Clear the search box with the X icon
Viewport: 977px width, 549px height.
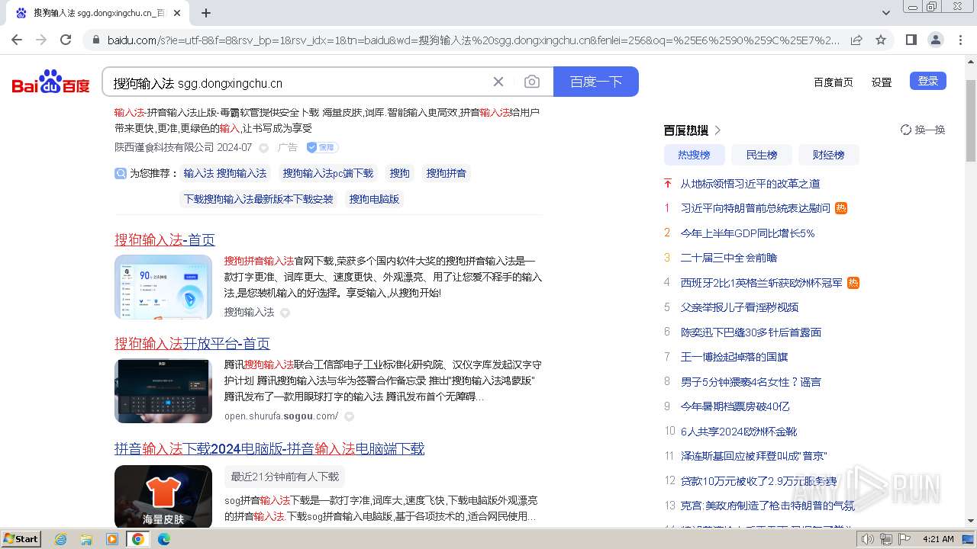coord(498,82)
